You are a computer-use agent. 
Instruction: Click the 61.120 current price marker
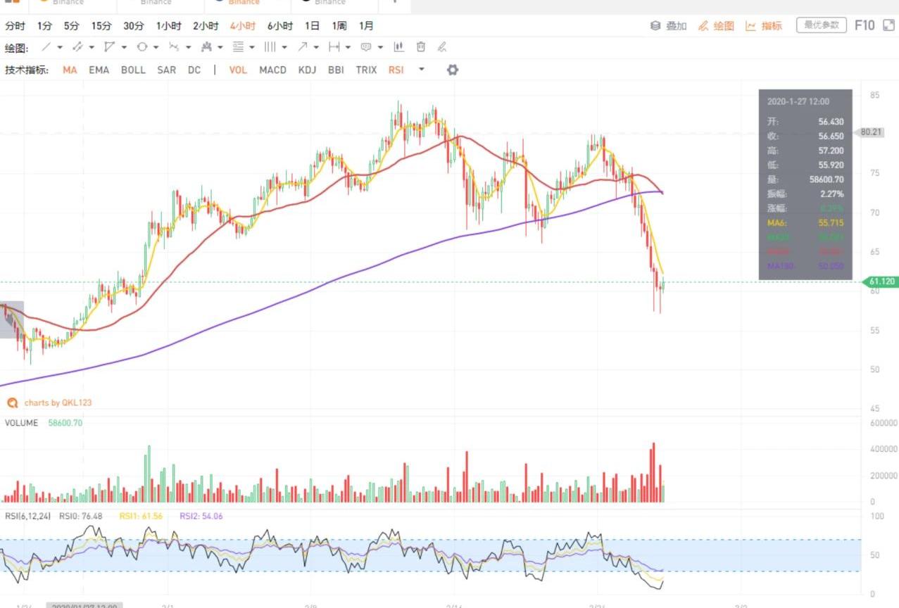[881, 281]
